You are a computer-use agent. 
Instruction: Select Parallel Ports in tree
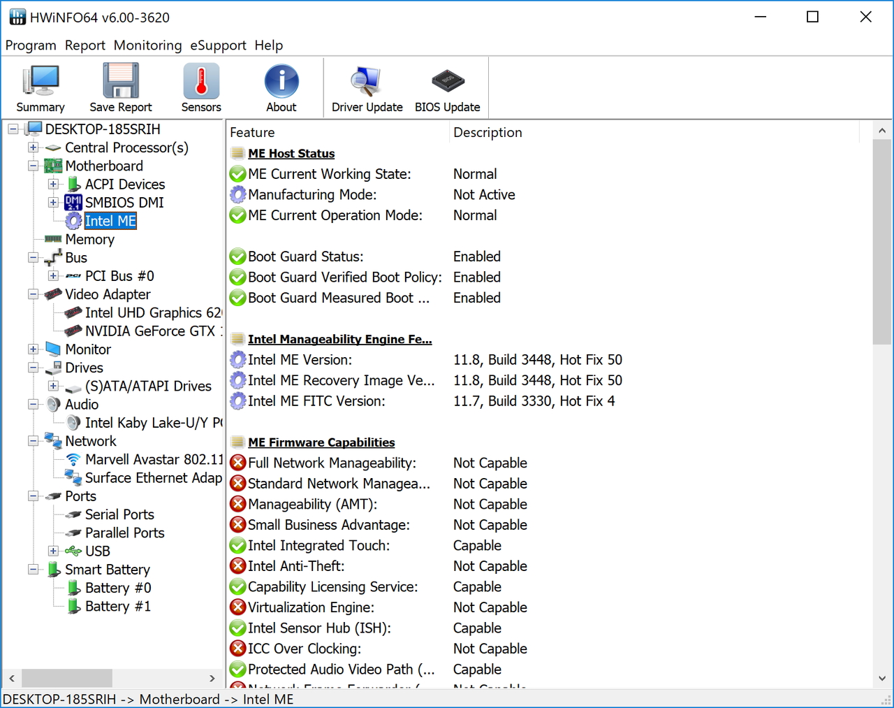[x=125, y=533]
